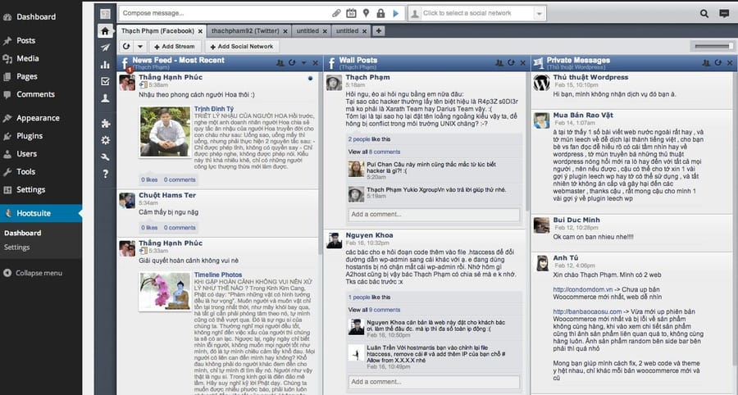Screen dimensions: 738x395
Task: Click 'Add a comment' under Nguyen Khoa post
Action: (434, 382)
